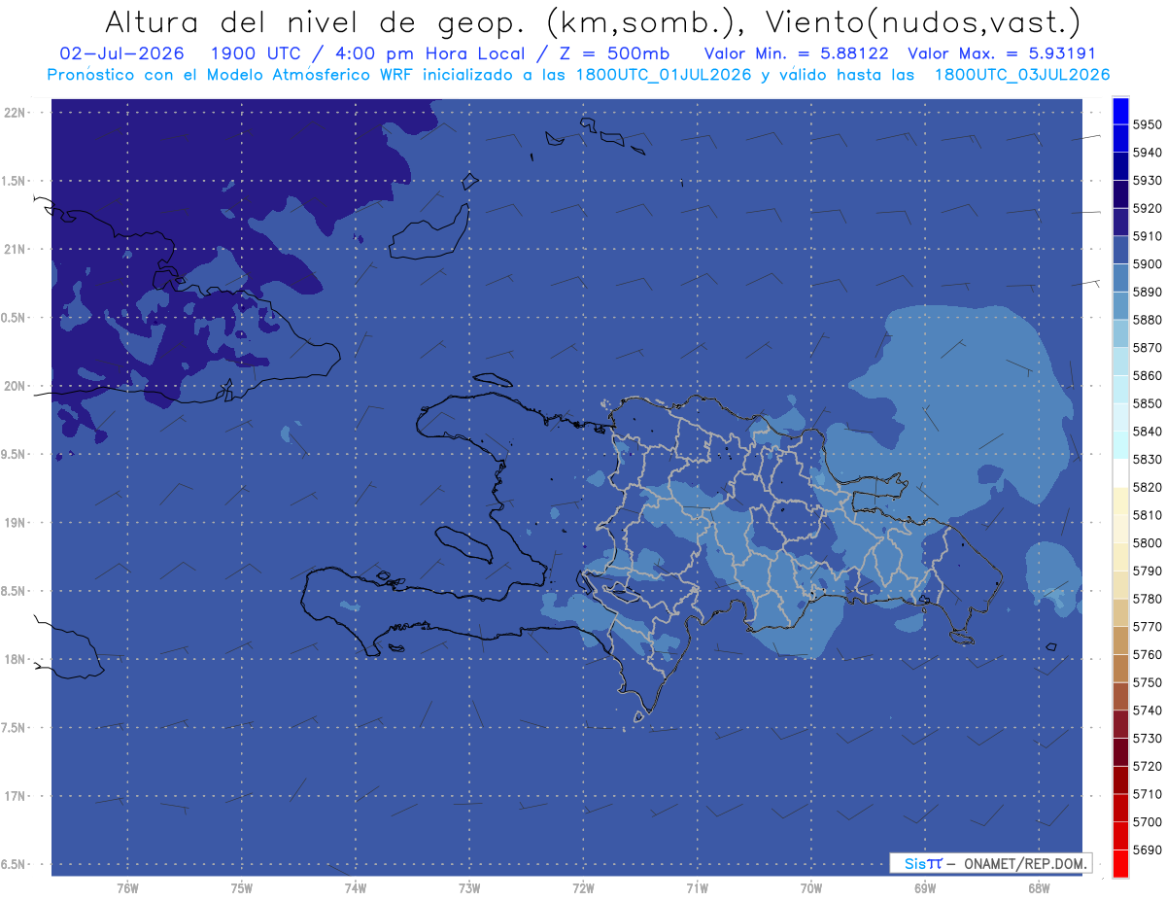Select the '75W' longitude label
Image resolution: width=1166 pixels, height=901 pixels.
(x=242, y=887)
